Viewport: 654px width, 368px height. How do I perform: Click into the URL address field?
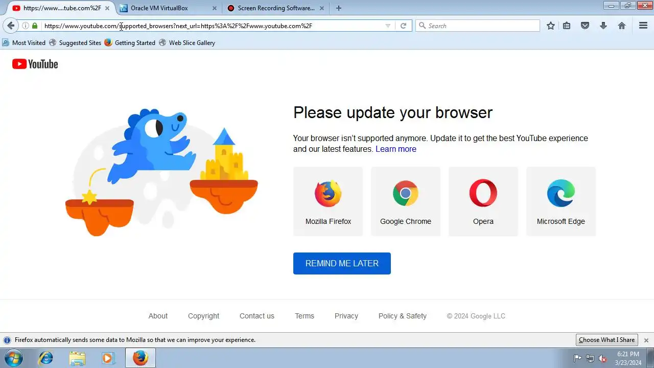pos(212,26)
